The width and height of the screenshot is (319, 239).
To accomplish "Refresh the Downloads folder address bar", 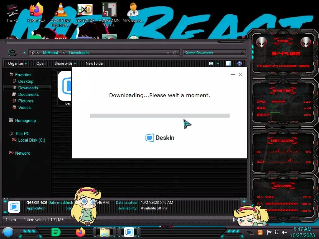I will (x=175, y=53).
